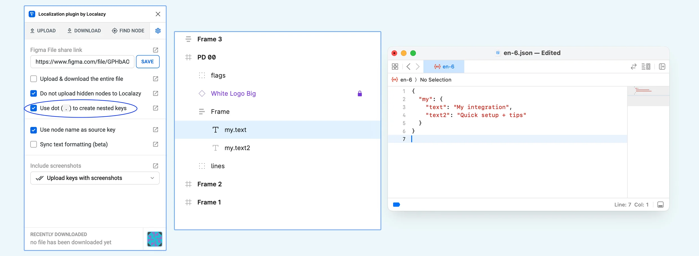Viewport: 699px width, 256px height.
Task: Click the Download icon in the Localazy toolbar
Action: pos(69,31)
